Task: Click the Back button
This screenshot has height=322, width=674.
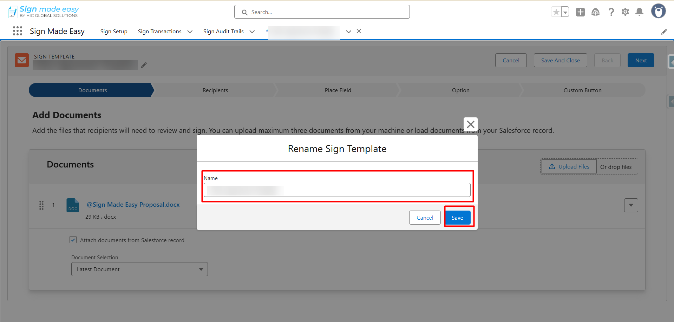Action: 608,60
